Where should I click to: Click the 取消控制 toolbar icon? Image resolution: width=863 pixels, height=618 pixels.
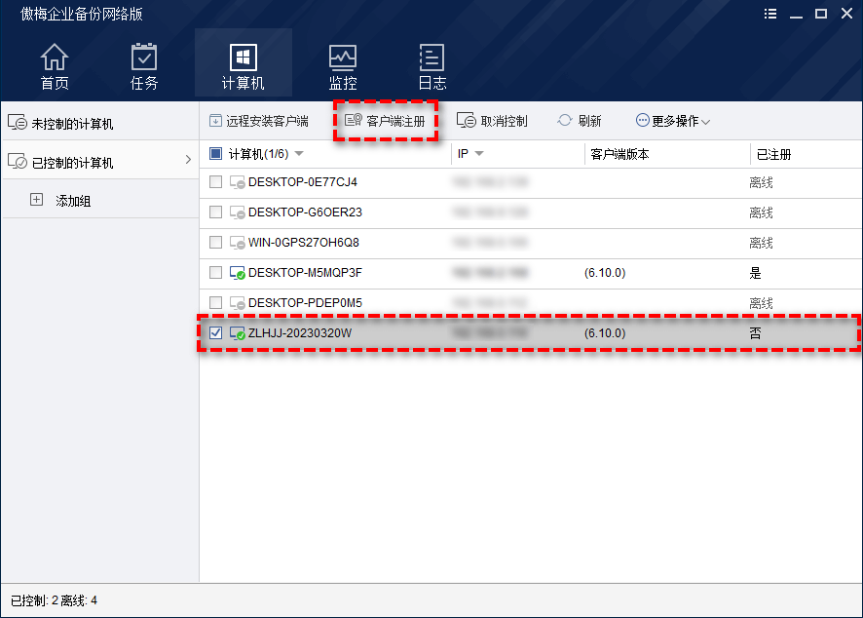coord(466,121)
